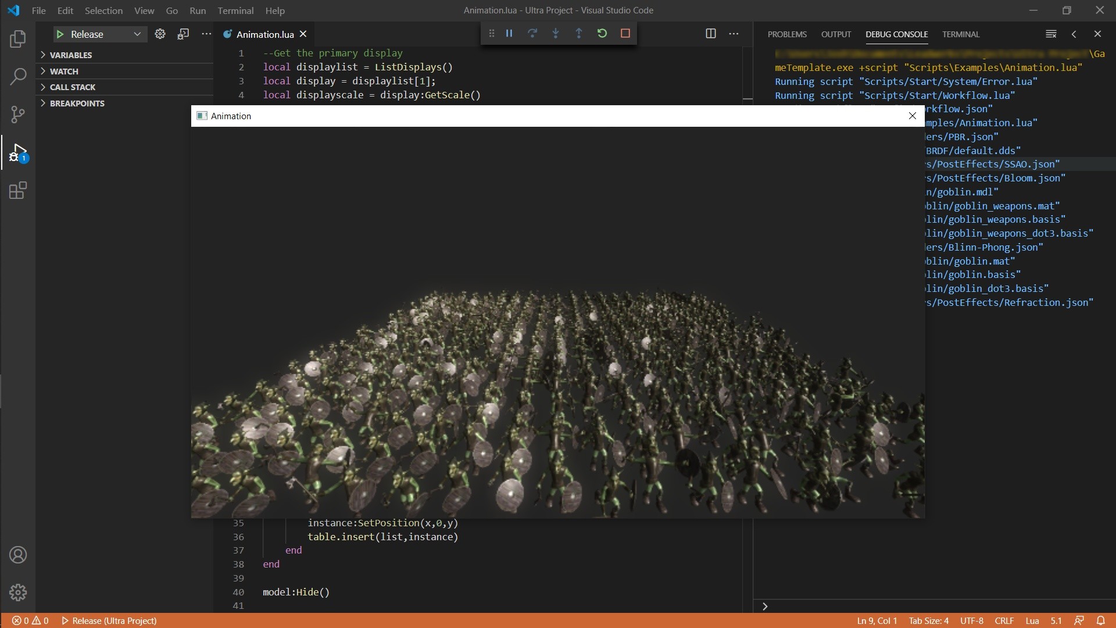Pause the running debug session

click(x=509, y=33)
